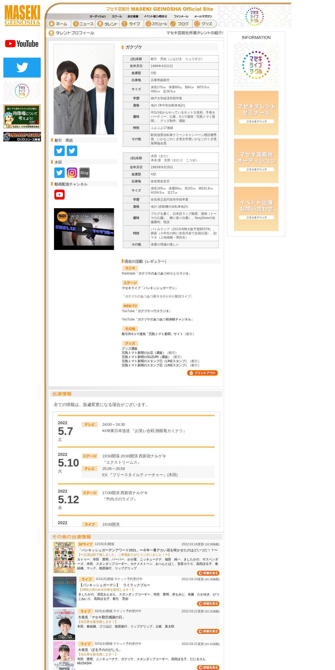This screenshot has height=670, width=335.
Task: Open the YouTube channel icon under 動画配信チャンネル
Action: point(59,195)
